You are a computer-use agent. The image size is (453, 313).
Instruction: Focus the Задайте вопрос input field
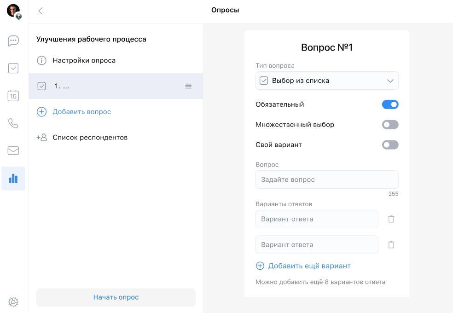click(327, 180)
